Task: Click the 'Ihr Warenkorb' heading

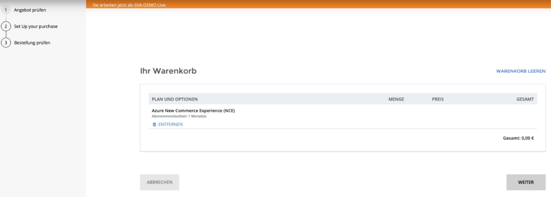Action: [168, 71]
